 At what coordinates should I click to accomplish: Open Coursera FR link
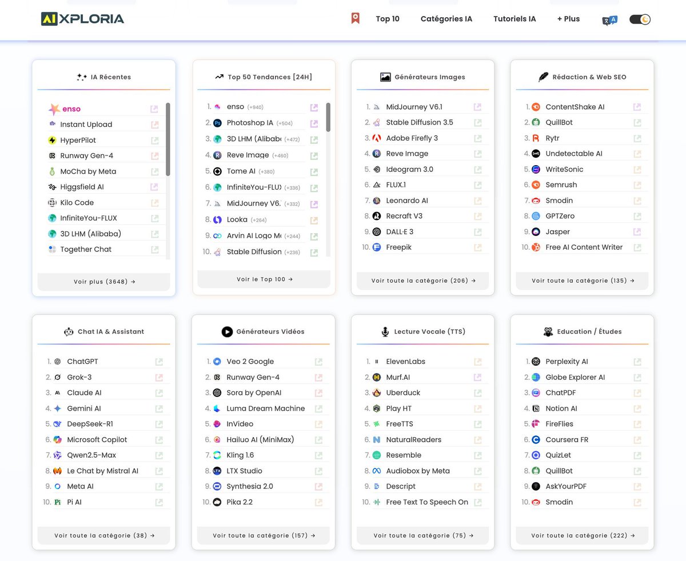point(567,440)
